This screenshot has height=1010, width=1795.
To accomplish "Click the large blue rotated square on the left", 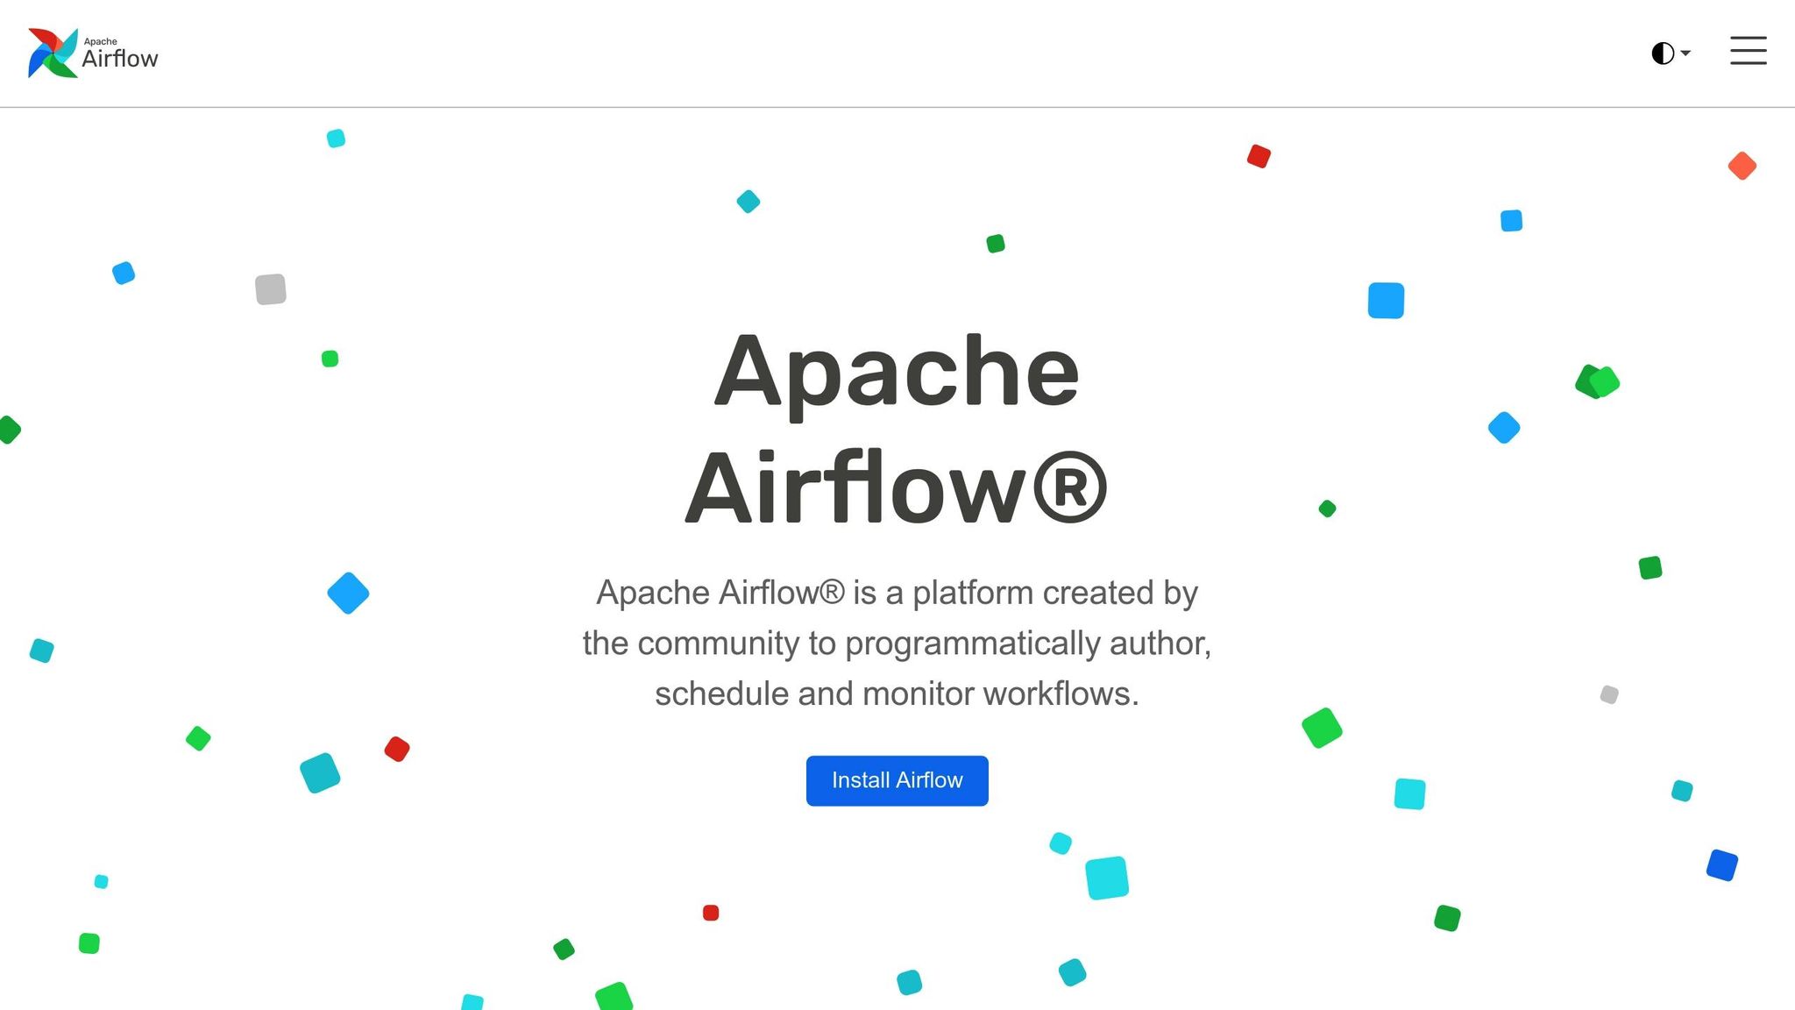I will (x=347, y=593).
